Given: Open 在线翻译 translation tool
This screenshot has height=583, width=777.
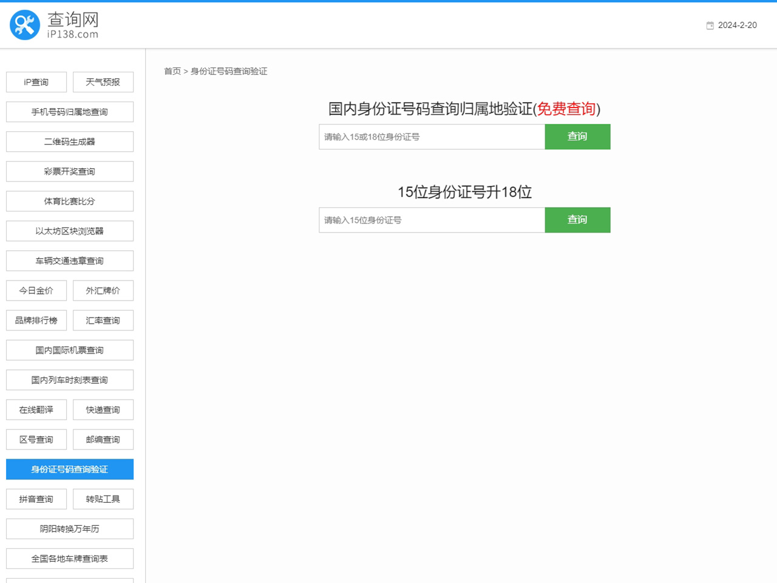Looking at the screenshot, I should (36, 409).
